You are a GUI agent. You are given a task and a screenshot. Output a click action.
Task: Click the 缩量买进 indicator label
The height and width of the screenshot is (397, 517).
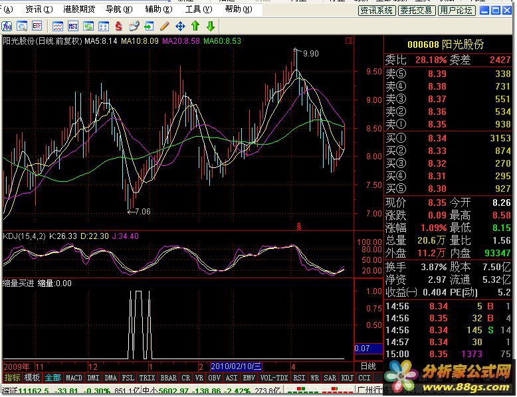click(x=18, y=283)
